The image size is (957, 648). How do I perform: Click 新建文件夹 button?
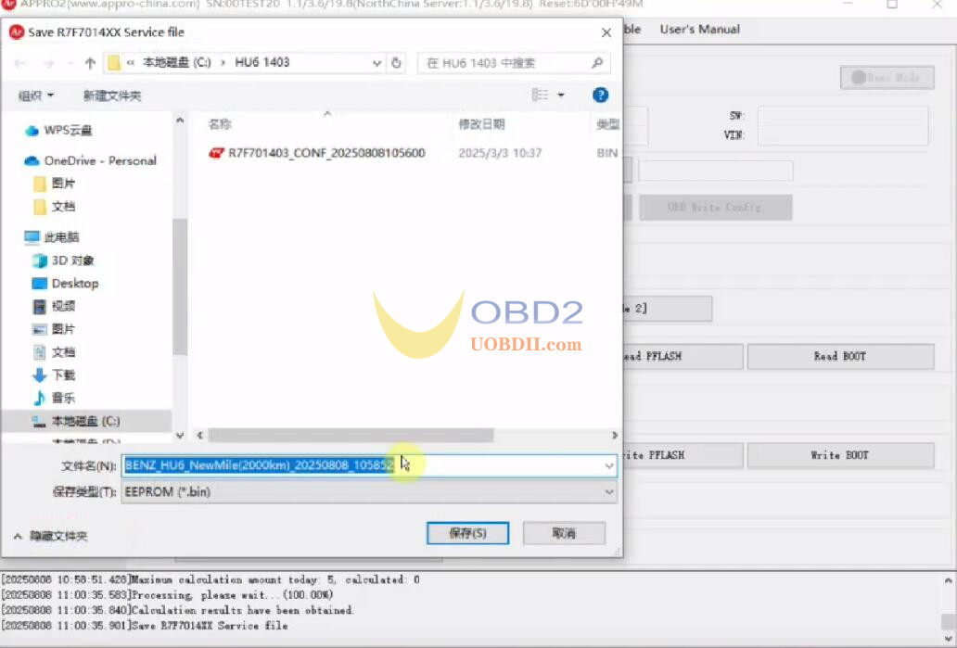111,95
